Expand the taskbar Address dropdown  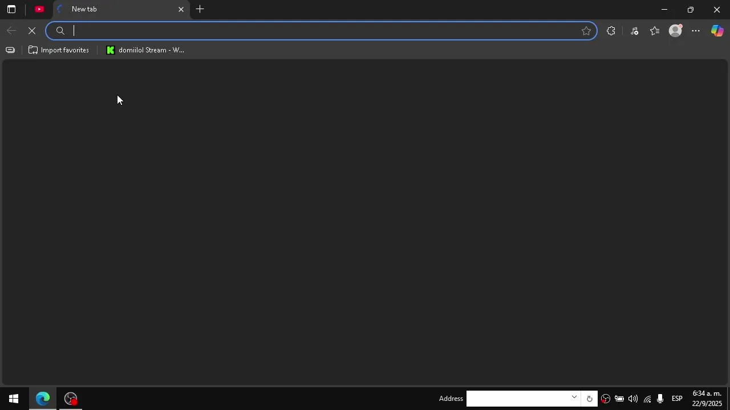[x=574, y=397]
